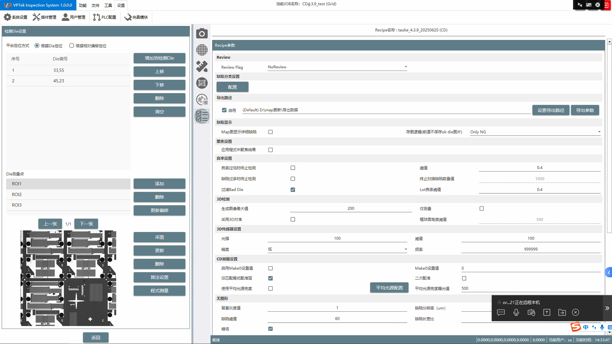Enable the Map图显示详细缺陷 checkbox
The width and height of the screenshot is (612, 344).
pos(270,132)
